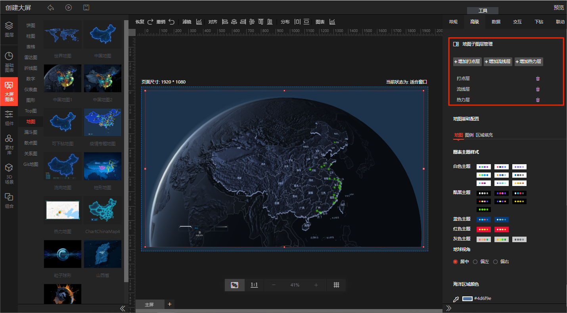The image size is (567, 313).
Task: Click the play preview circle icon
Action: (69, 8)
